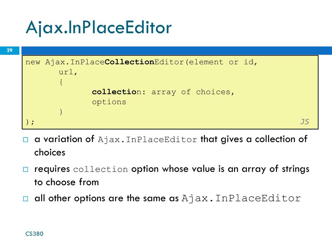Image resolution: width=332 pixels, height=249 pixels.
Task: Click the options line in code block
Action: click(109, 102)
